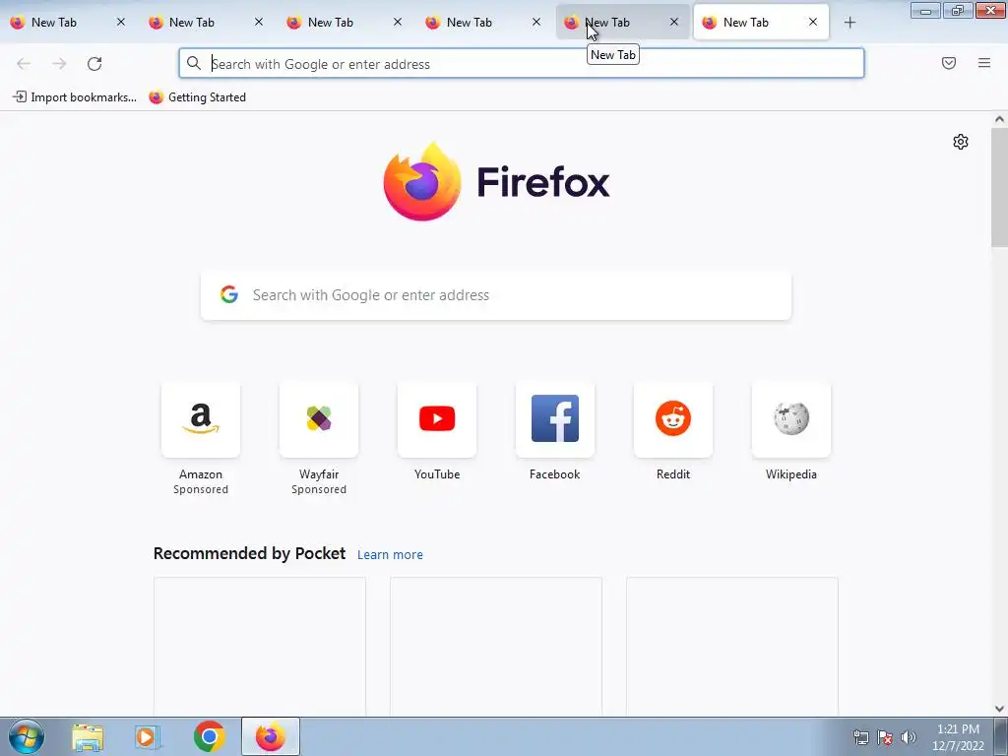Focus the page's Search with Google box
1008x756 pixels.
(x=496, y=295)
